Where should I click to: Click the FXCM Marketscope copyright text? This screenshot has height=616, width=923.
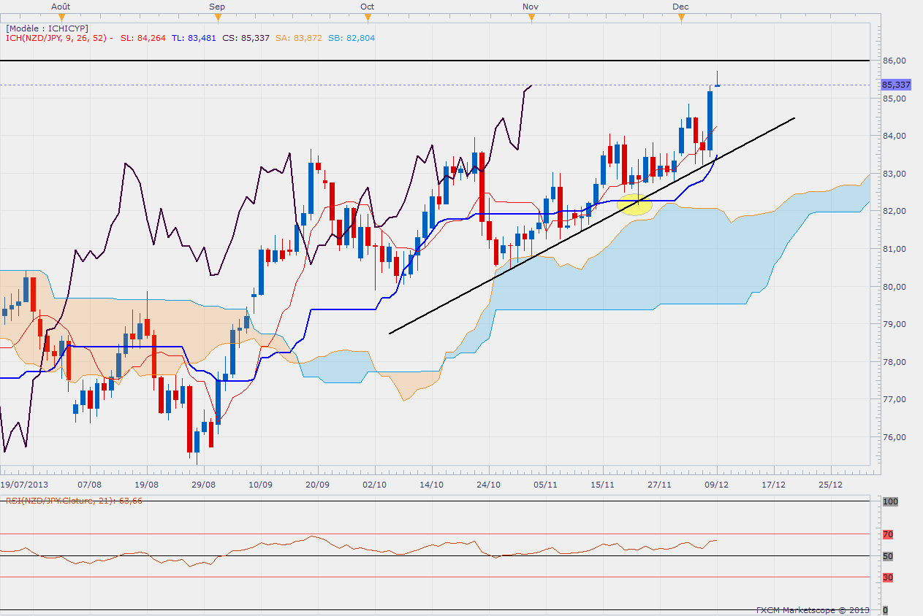(x=813, y=609)
